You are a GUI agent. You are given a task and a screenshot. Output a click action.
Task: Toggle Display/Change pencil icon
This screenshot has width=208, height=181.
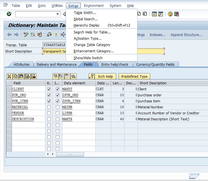coord(26,35)
